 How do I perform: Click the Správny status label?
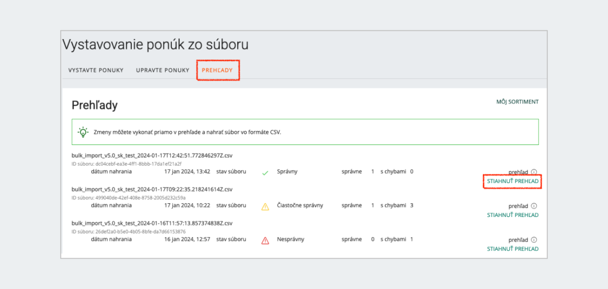[x=287, y=171]
